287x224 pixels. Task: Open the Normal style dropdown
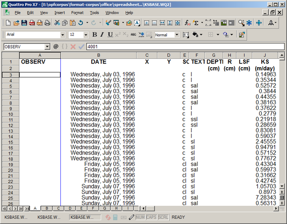pos(177,35)
